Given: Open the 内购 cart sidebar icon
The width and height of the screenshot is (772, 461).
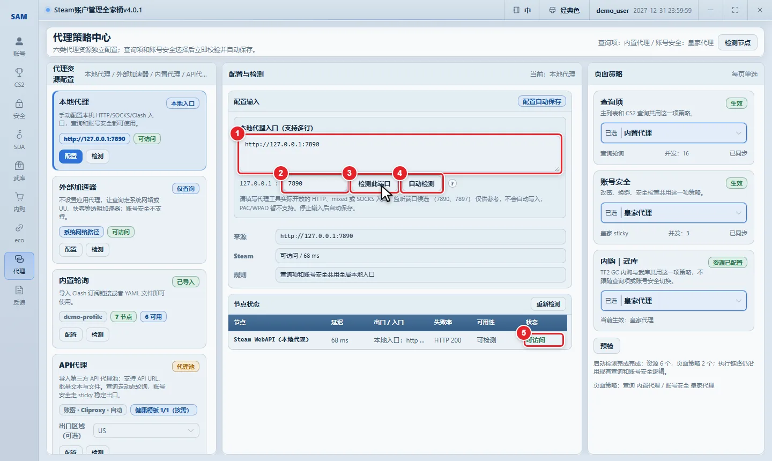Looking at the screenshot, I should (x=19, y=202).
